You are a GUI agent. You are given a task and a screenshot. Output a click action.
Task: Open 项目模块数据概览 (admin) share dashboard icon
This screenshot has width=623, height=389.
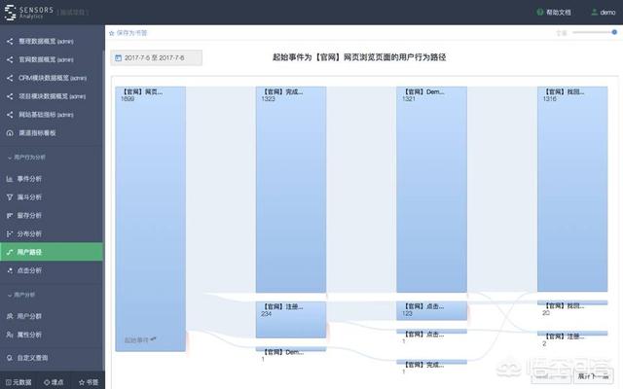point(10,96)
